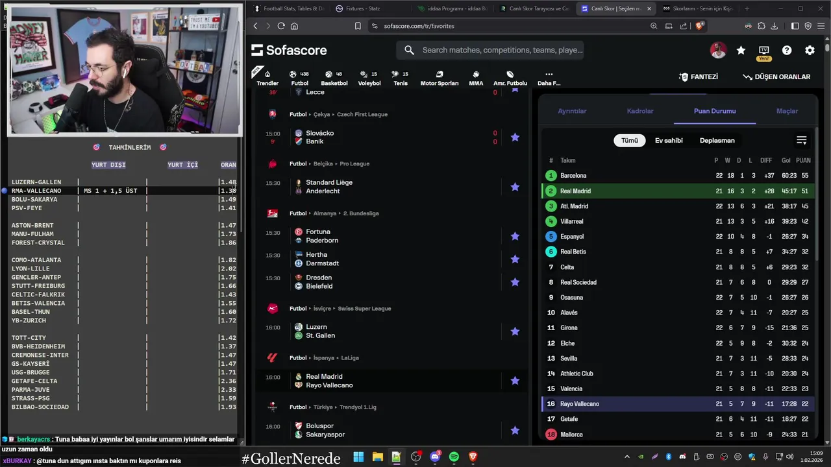Screen dimensions: 831x467
Task: Select the Tenis sport icon
Action: [401, 78]
